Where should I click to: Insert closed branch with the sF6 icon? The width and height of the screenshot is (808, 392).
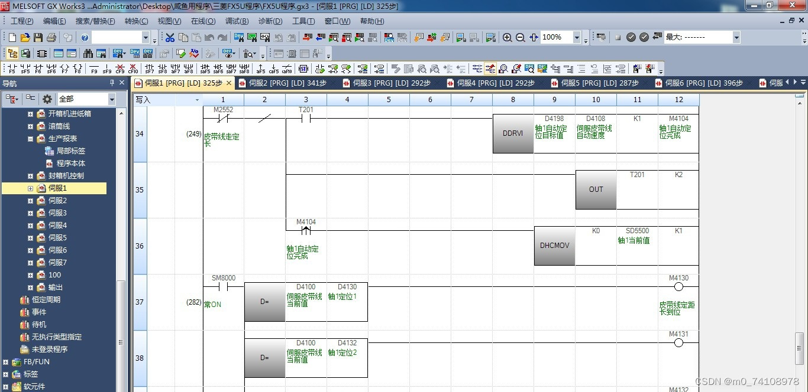click(x=51, y=68)
